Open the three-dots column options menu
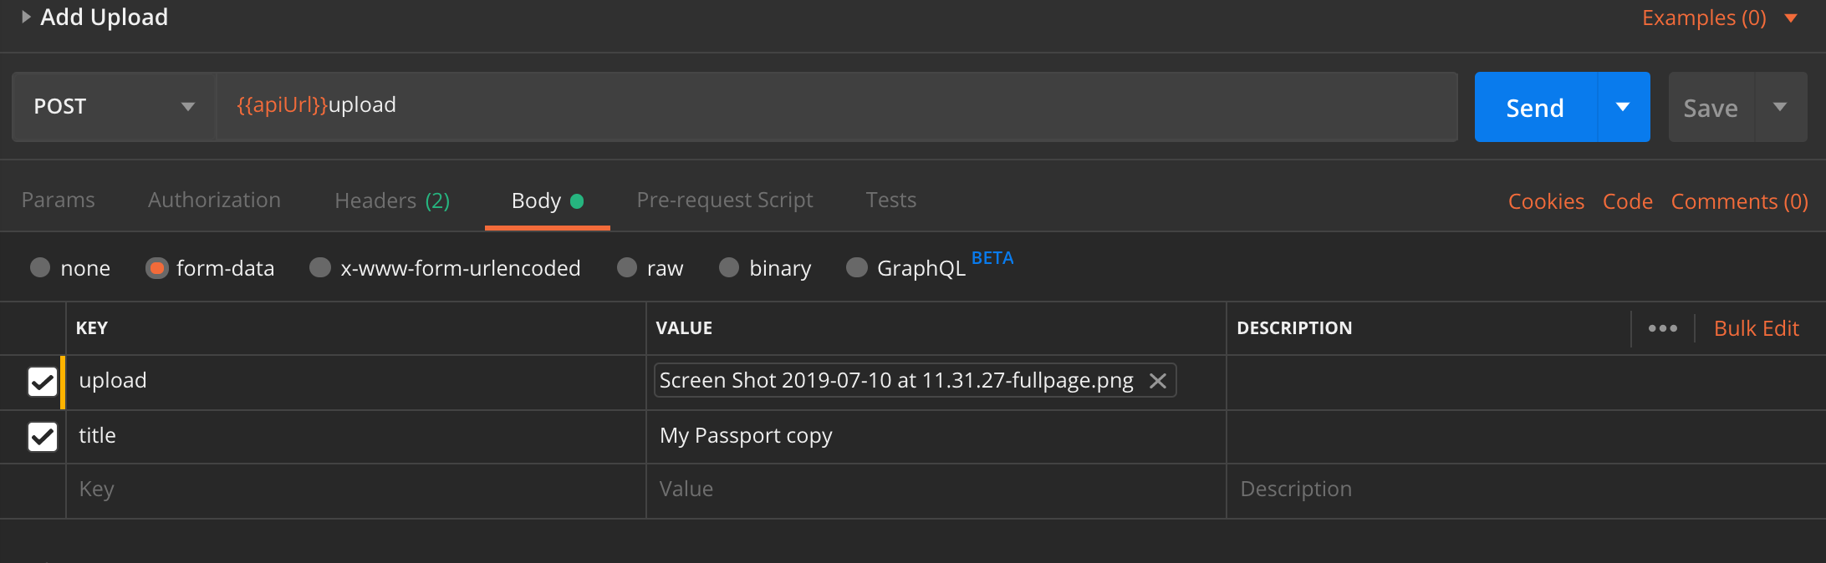The height and width of the screenshot is (563, 1826). coord(1662,328)
